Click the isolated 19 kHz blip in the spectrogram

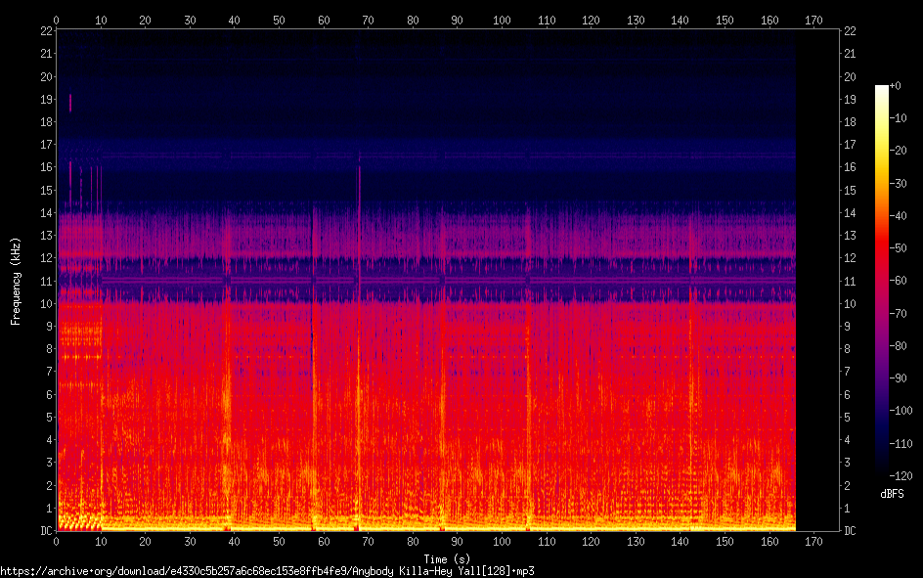[x=70, y=103]
